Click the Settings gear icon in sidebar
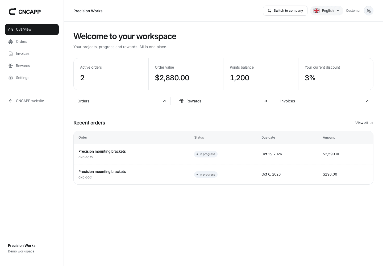This screenshot has width=383, height=266. coord(11,78)
